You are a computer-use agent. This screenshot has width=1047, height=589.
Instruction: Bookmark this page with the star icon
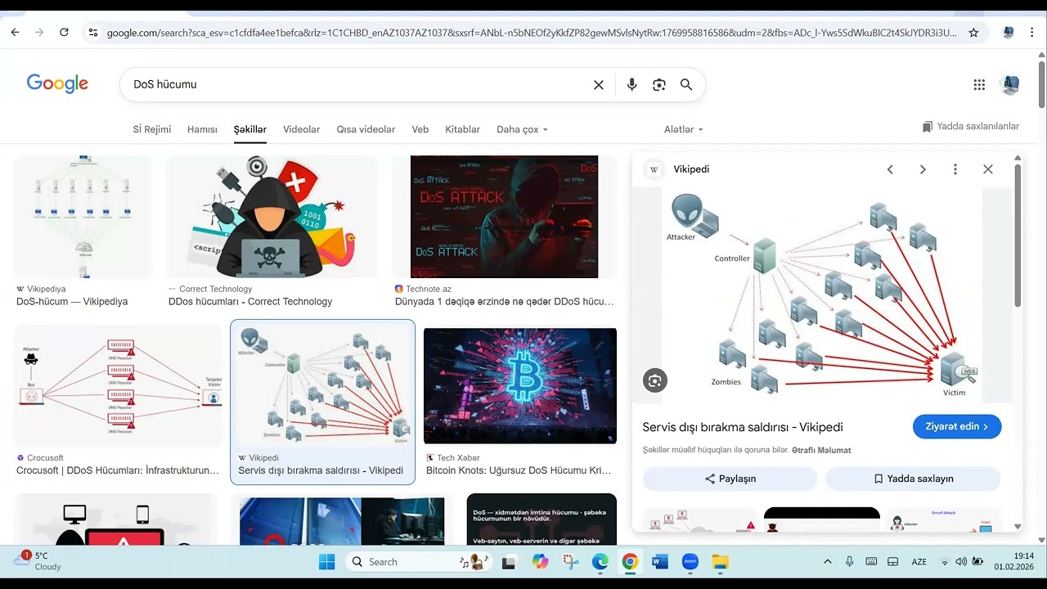point(973,33)
